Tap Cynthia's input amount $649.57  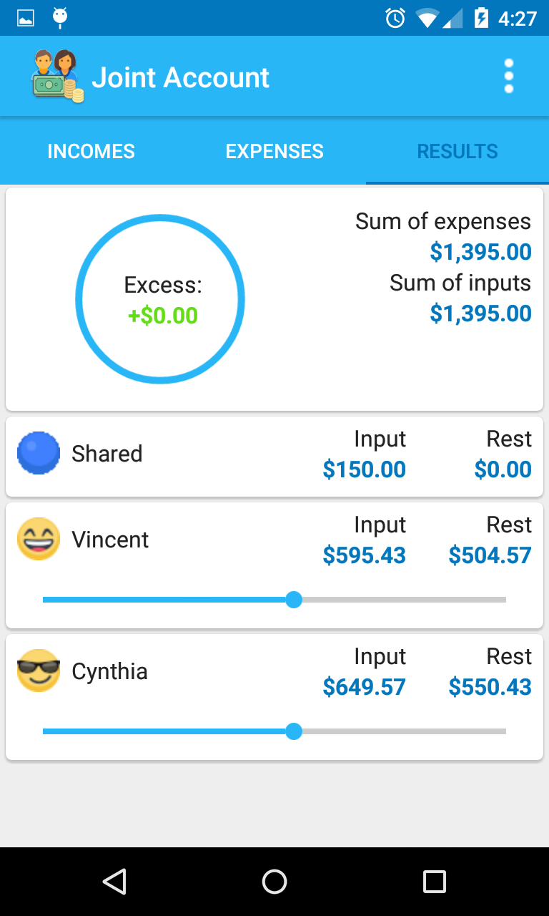[365, 687]
